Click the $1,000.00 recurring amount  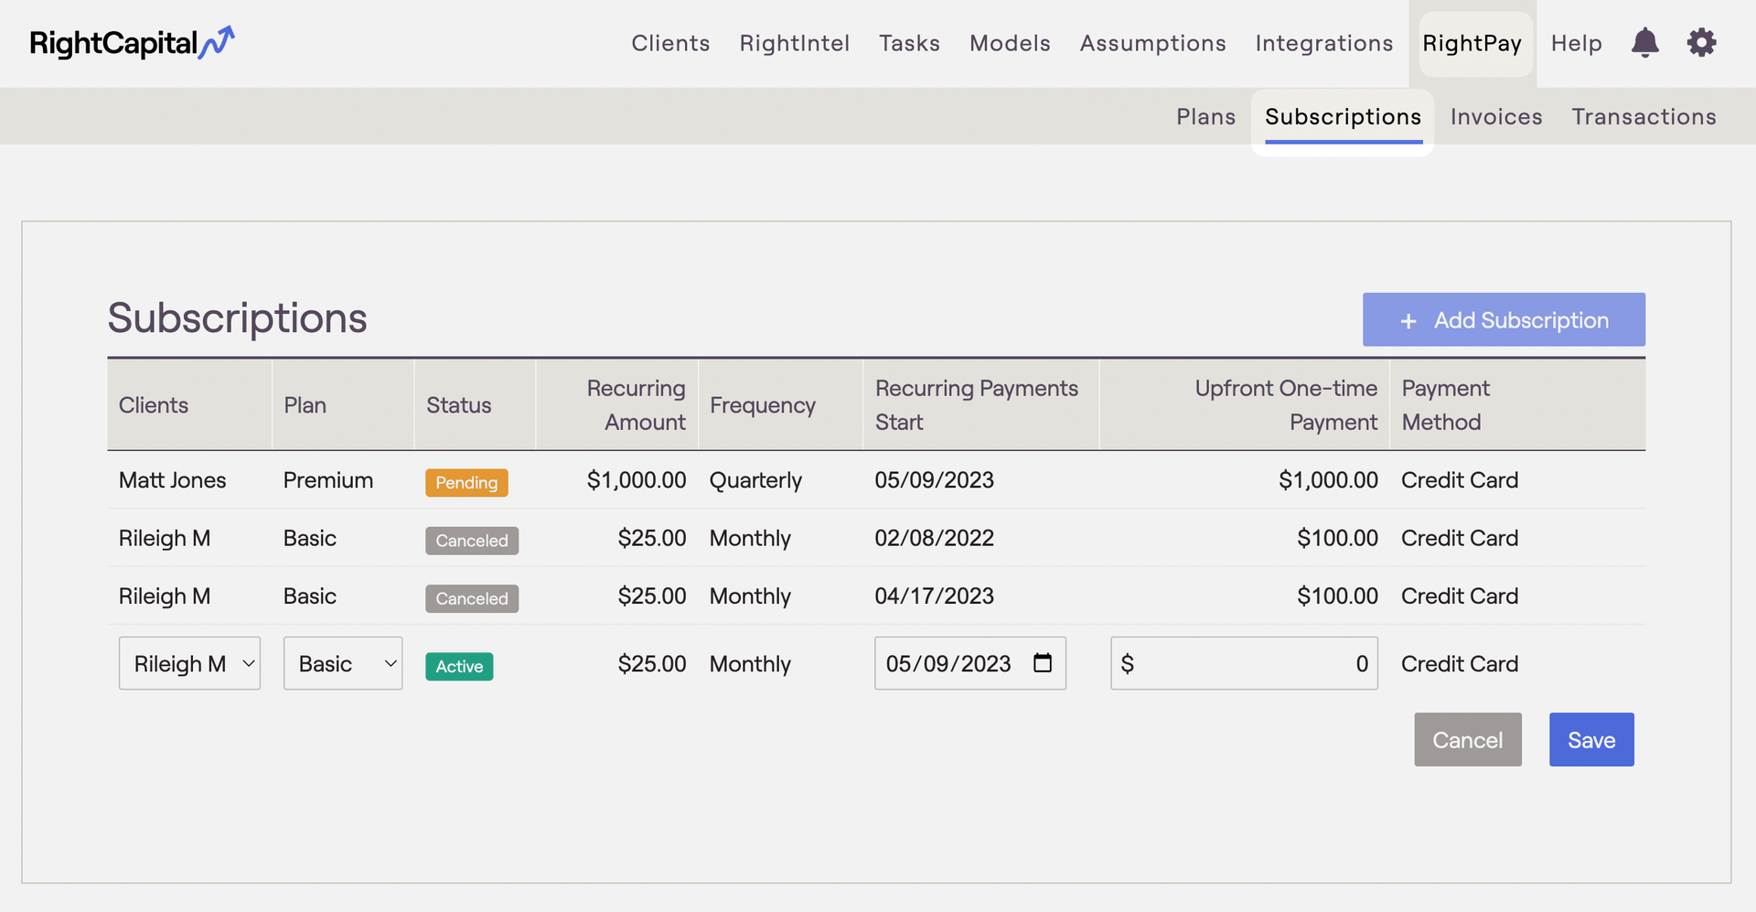click(637, 480)
